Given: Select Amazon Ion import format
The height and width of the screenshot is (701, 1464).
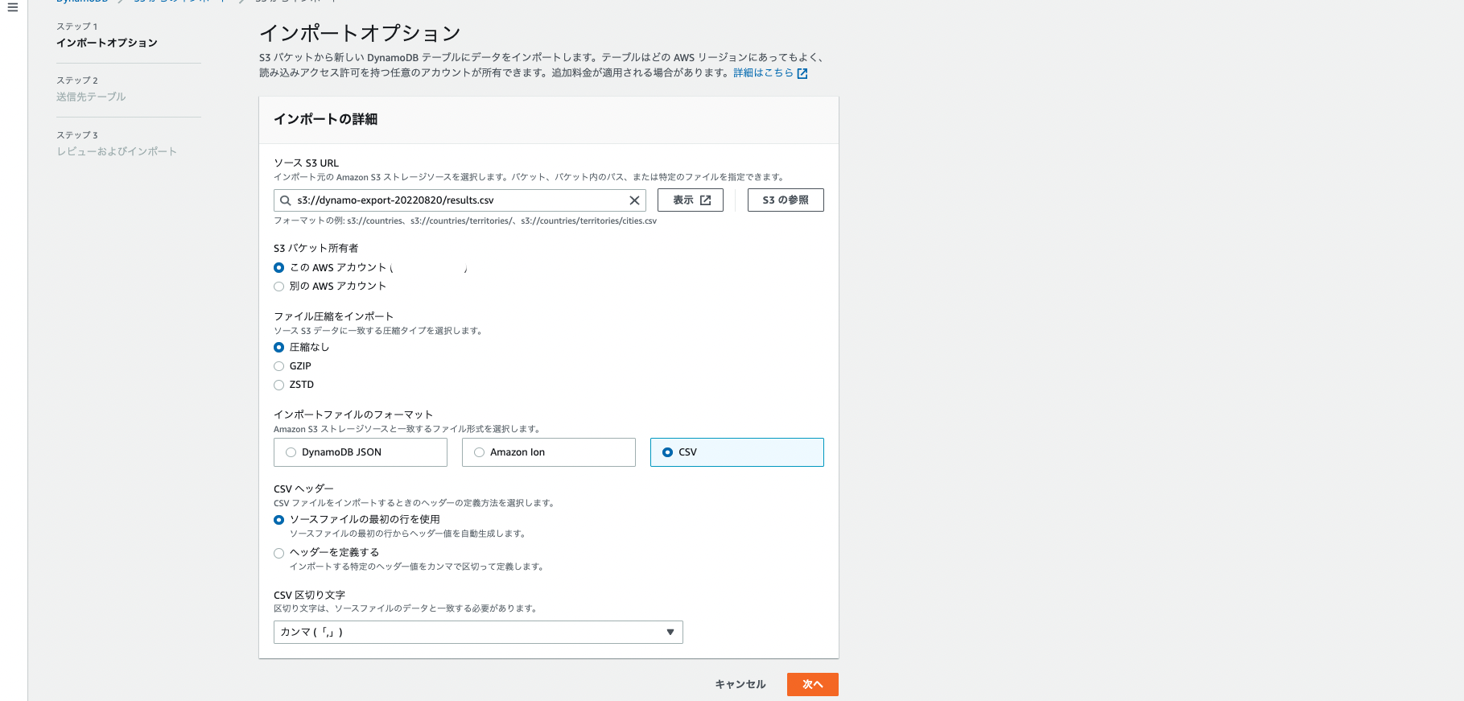Looking at the screenshot, I should 549,452.
